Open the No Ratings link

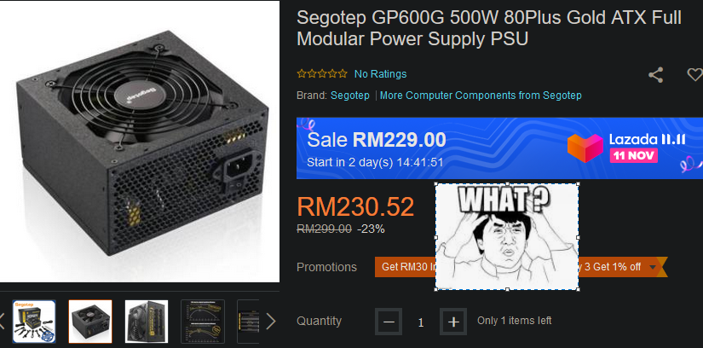pyautogui.click(x=380, y=74)
